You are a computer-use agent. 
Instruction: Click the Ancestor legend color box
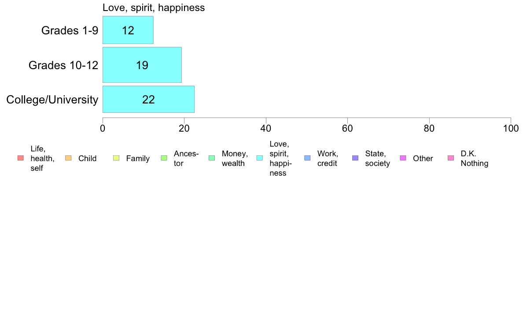tap(164, 158)
